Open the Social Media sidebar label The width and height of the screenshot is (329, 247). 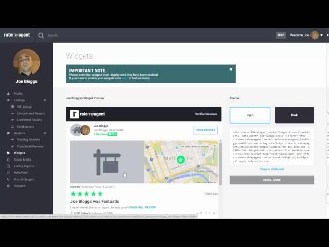23,160
